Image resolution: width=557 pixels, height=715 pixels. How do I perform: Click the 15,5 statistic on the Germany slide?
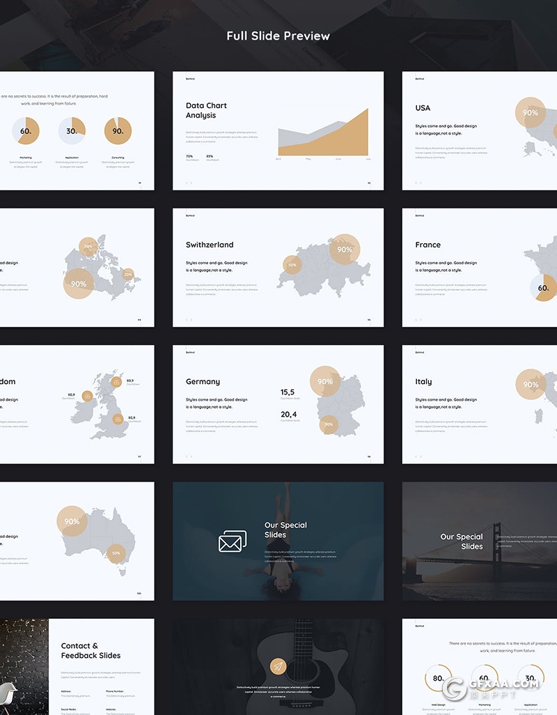coord(288,392)
